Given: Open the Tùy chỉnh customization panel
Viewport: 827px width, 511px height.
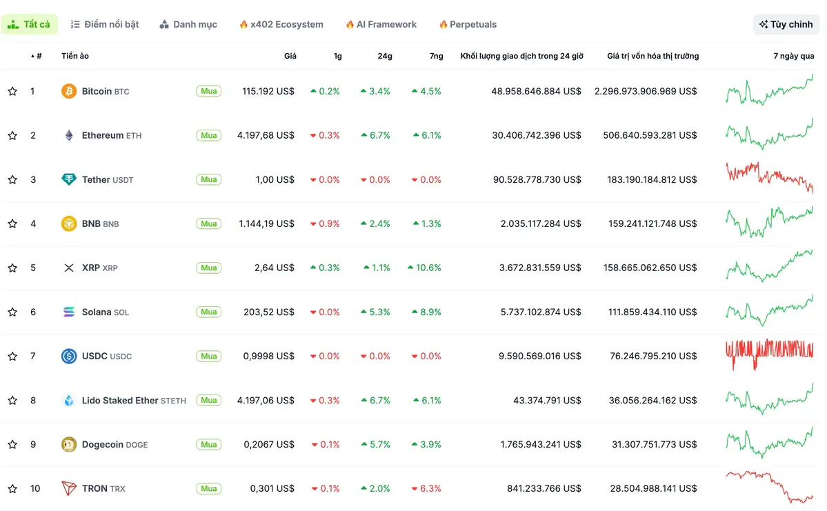Looking at the screenshot, I should (786, 24).
